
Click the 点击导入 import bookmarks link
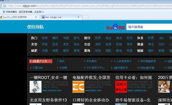pos(39,12)
